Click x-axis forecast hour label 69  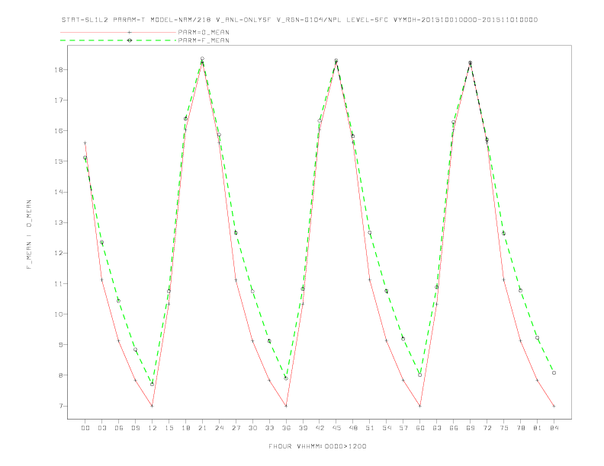471,428
